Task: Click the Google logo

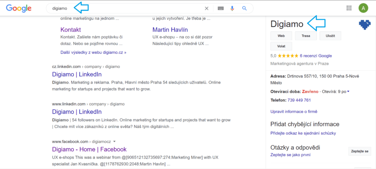Action: (19, 8)
